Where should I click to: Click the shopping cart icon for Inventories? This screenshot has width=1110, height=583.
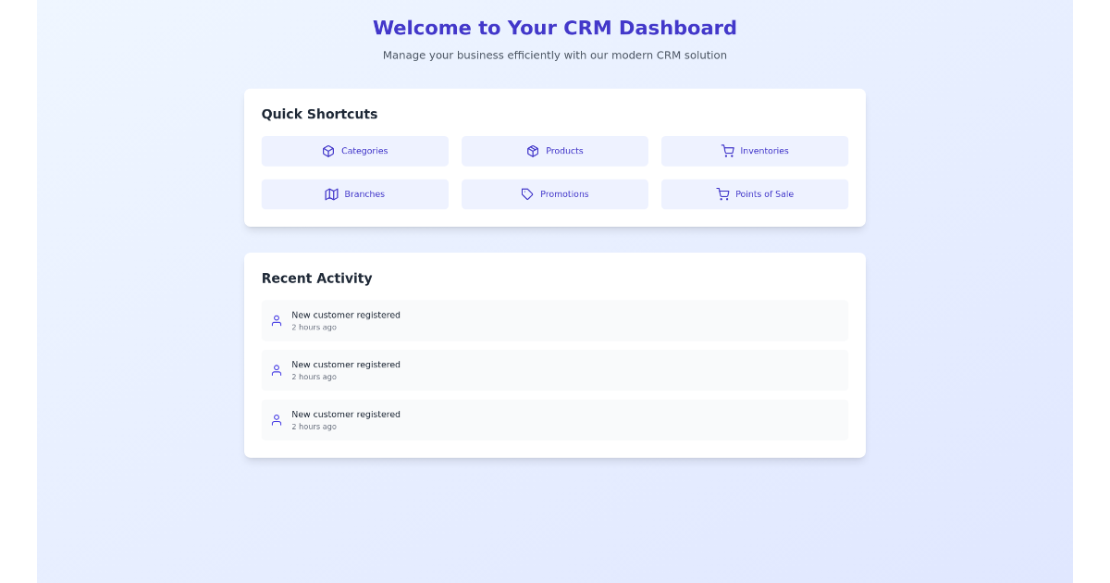(726, 151)
